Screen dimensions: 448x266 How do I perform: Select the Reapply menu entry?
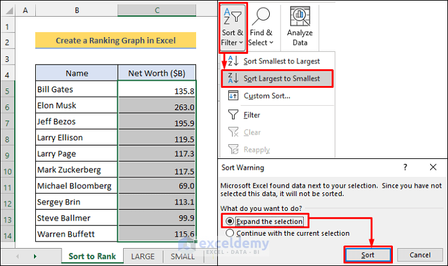pos(256,150)
